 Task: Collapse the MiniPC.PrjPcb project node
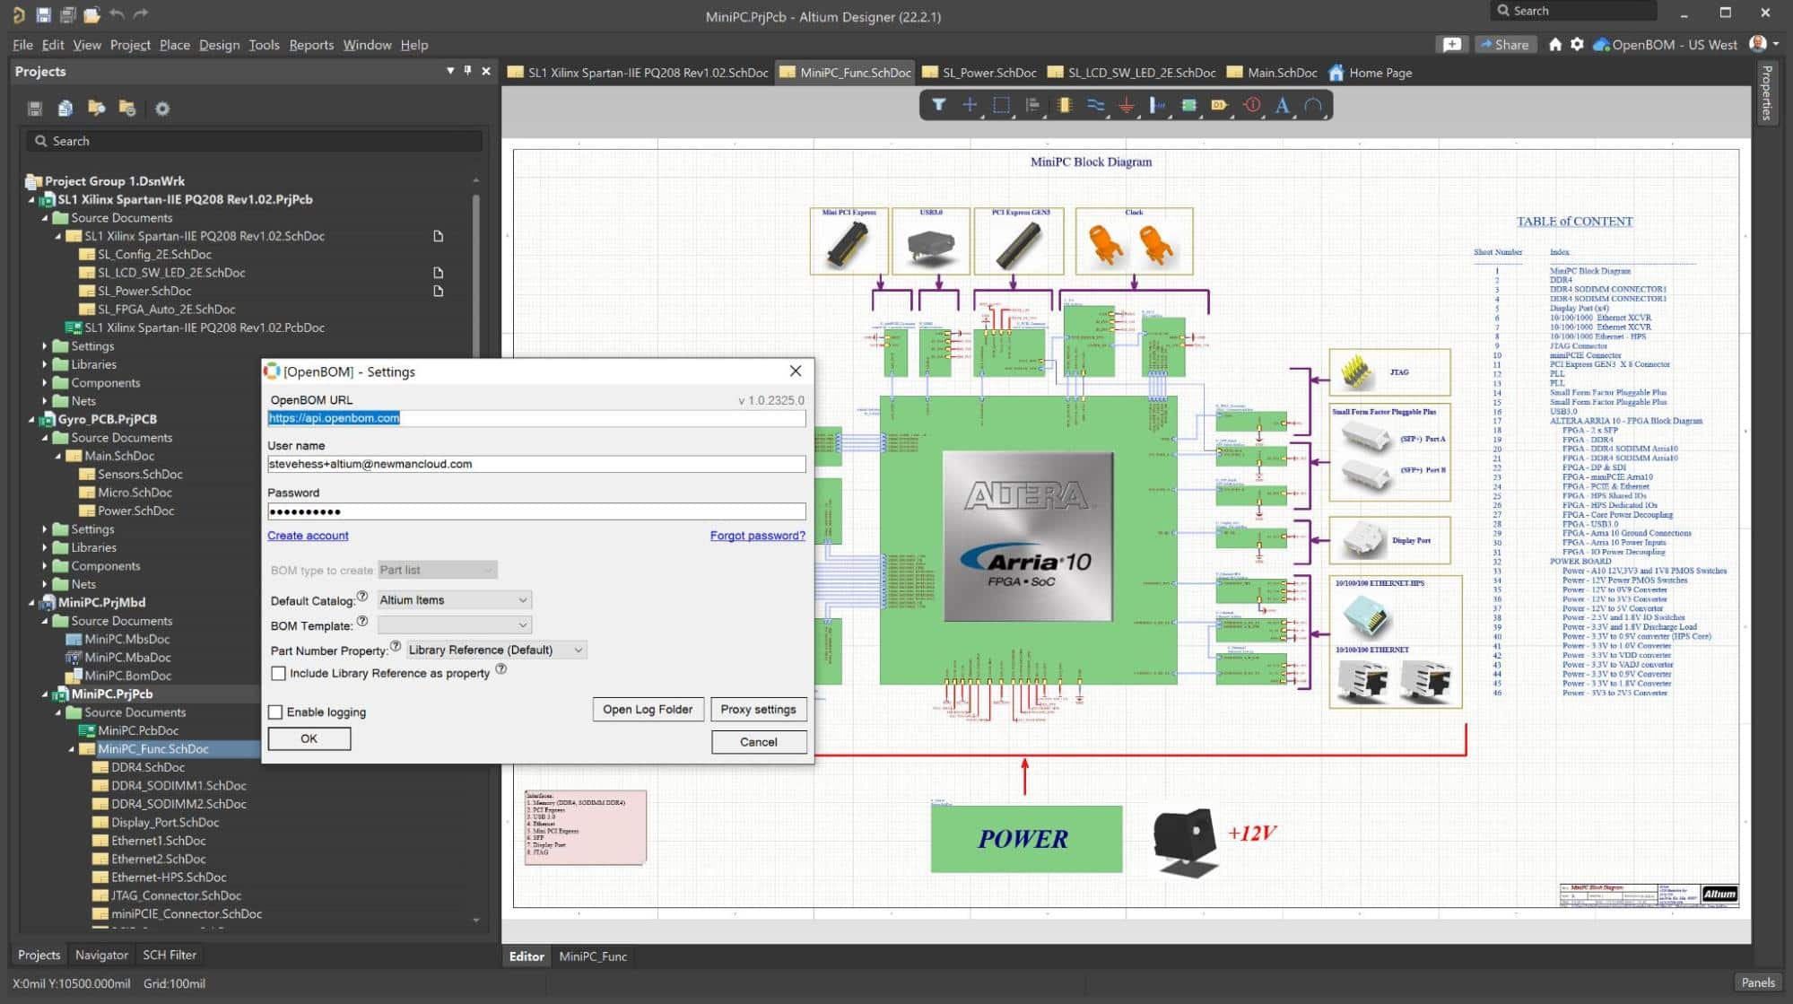tap(45, 694)
